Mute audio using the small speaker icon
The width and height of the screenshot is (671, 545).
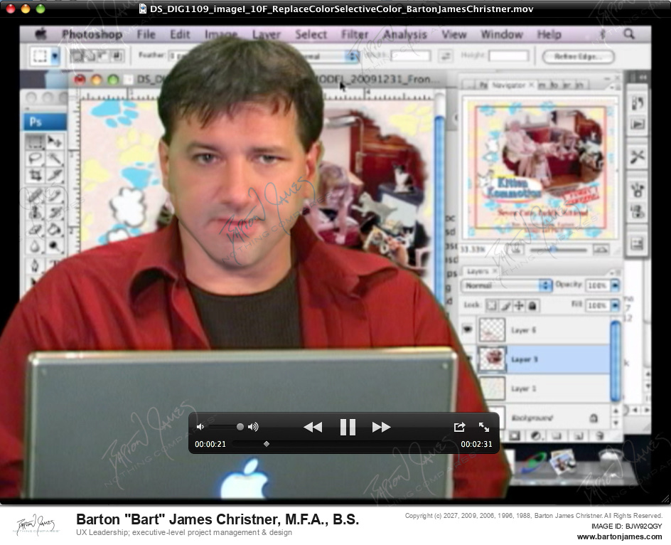(200, 427)
